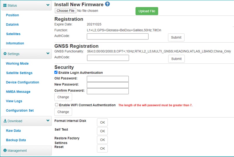Click the Settings gear icon in sidebar
This screenshot has width=234, height=157.
click(x=5, y=54)
